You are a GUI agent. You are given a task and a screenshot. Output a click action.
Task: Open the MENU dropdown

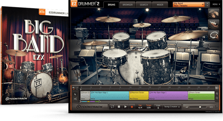point(216,4)
